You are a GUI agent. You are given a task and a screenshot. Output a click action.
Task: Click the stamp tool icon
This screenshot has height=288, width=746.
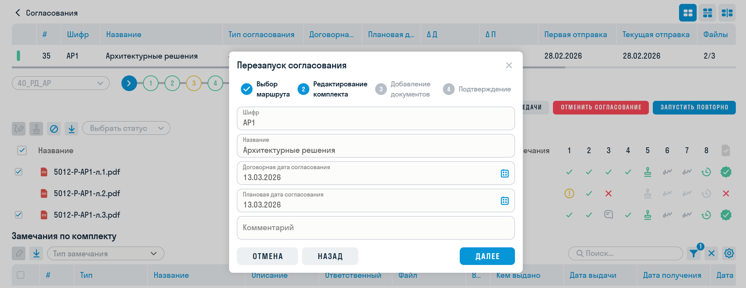[x=36, y=129]
